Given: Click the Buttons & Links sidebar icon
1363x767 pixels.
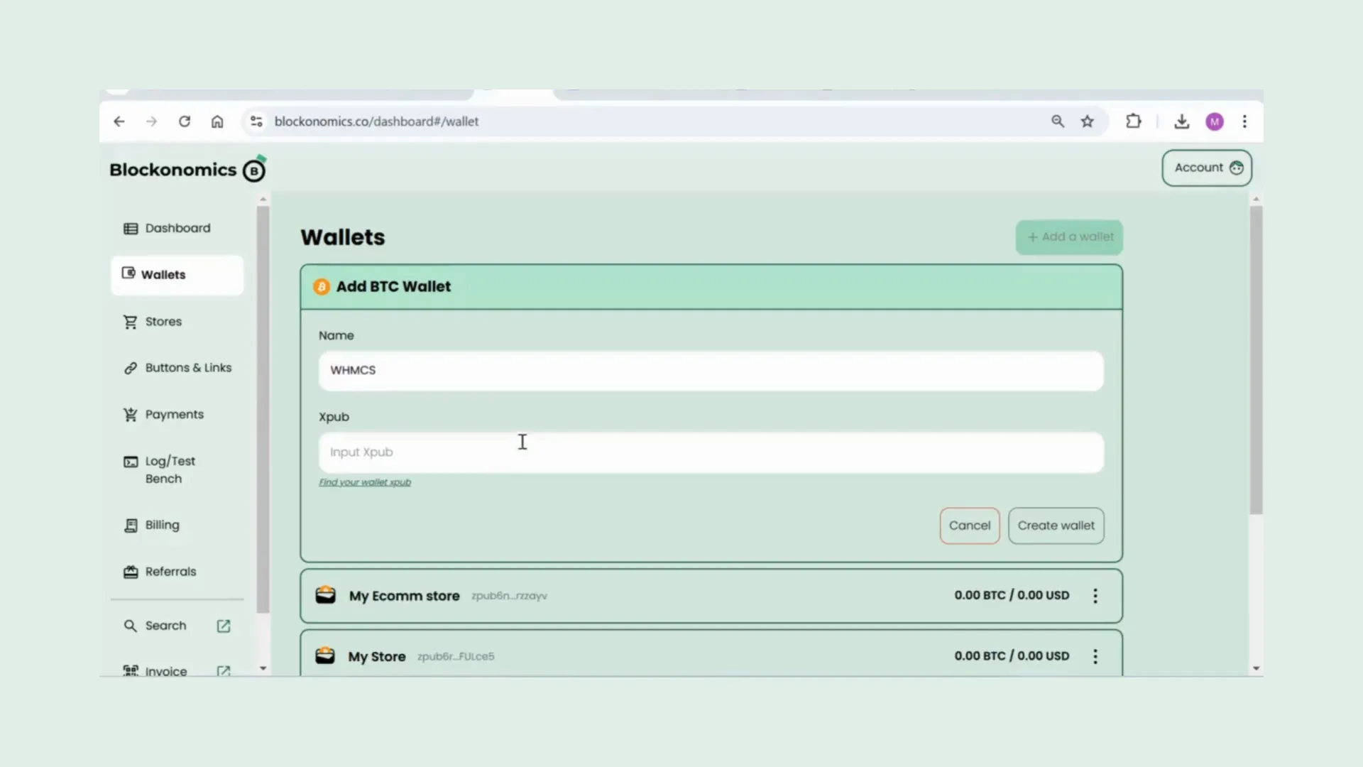Looking at the screenshot, I should tap(130, 367).
